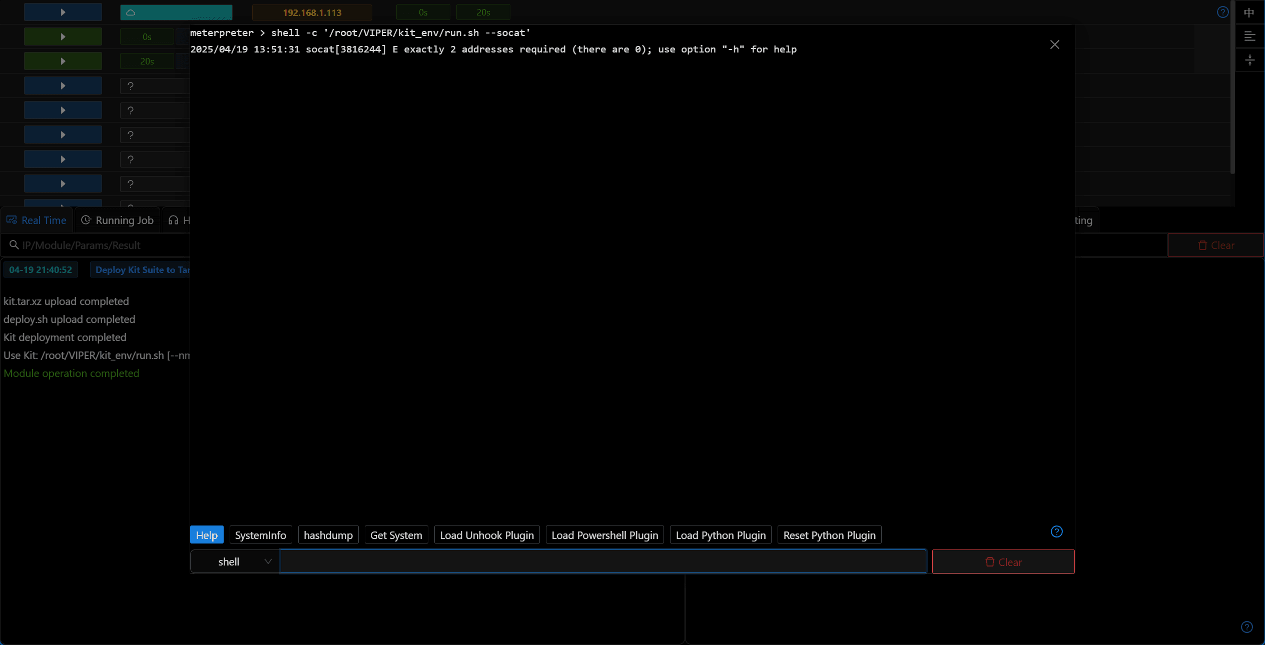This screenshot has width=1265, height=645.
Task: Clear the meterpreter terminal output
Action: pos(1003,561)
